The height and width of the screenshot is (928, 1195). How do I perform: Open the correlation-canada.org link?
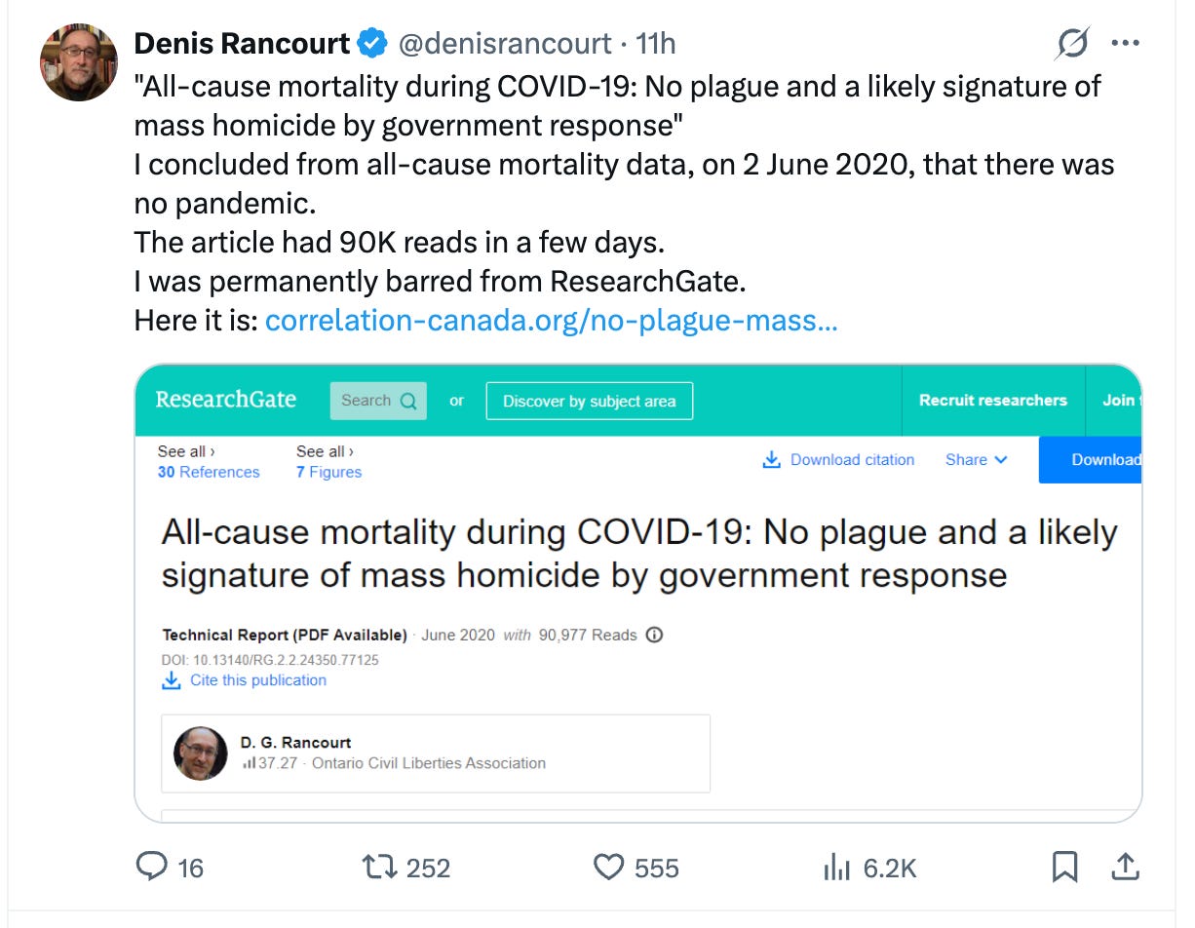[x=551, y=320]
